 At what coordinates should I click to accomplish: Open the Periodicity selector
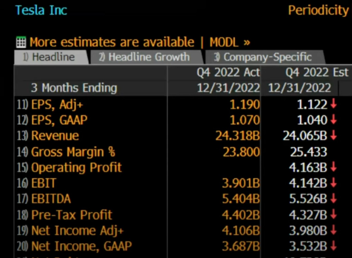[319, 11]
